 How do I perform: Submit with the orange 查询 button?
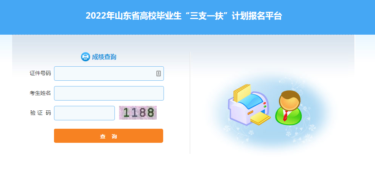tap(108, 136)
